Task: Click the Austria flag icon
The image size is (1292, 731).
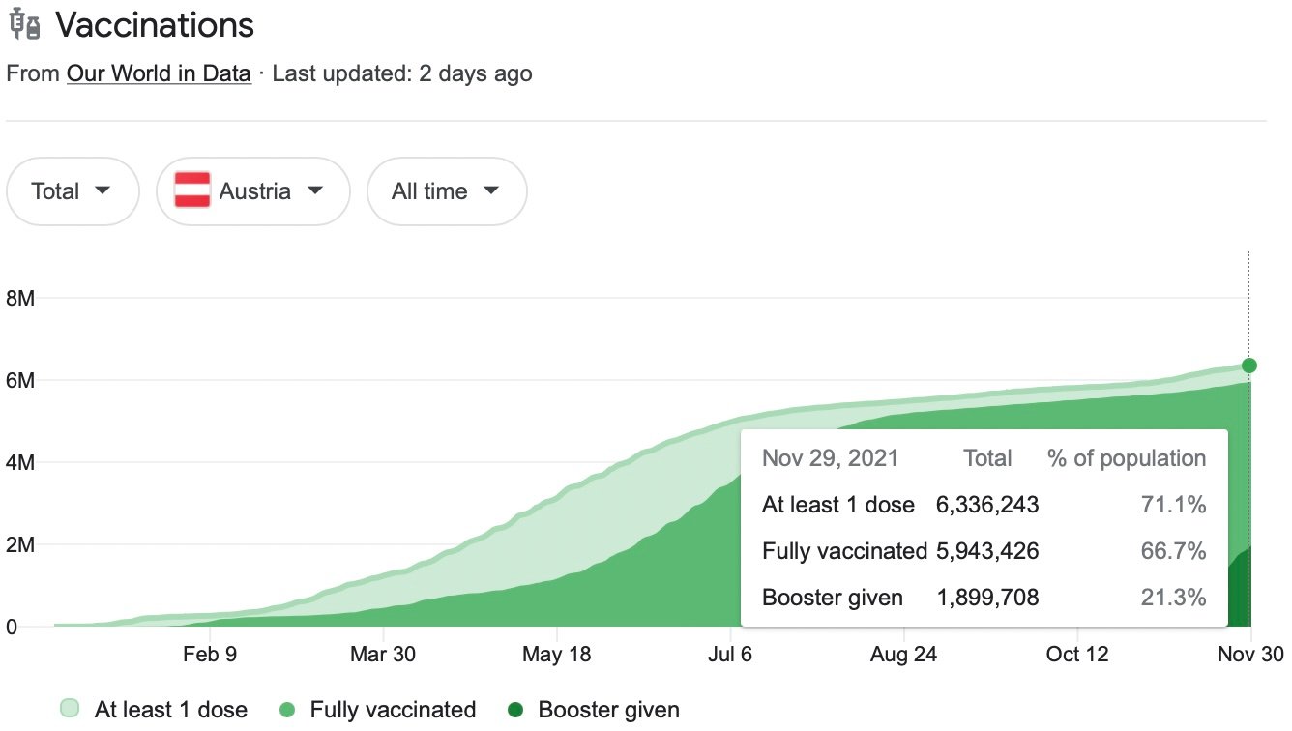Action: click(x=191, y=191)
